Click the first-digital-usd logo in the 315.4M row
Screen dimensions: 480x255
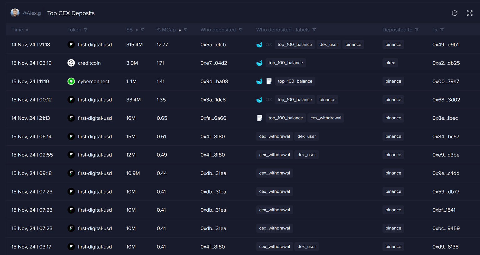(x=71, y=45)
